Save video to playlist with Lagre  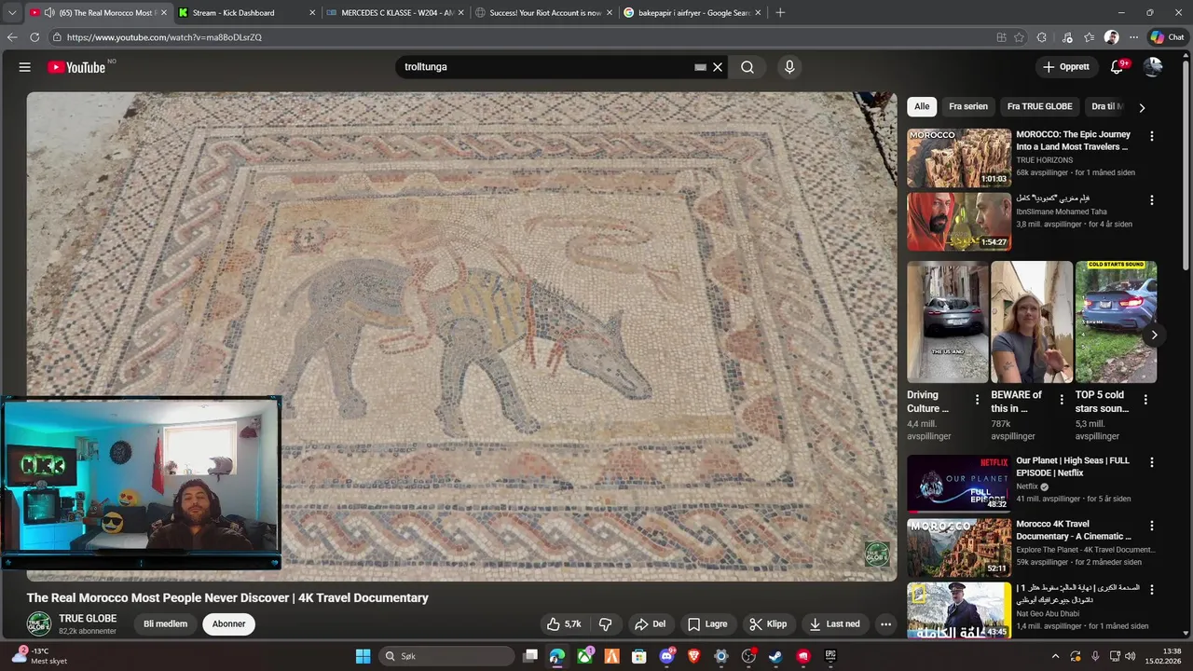point(707,624)
